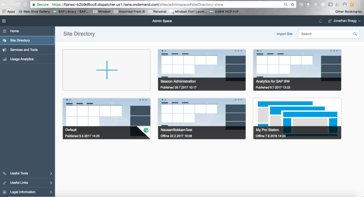Click the search magnifier icon
Viewport: 364px width, 197px height.
pyautogui.click(x=355, y=34)
